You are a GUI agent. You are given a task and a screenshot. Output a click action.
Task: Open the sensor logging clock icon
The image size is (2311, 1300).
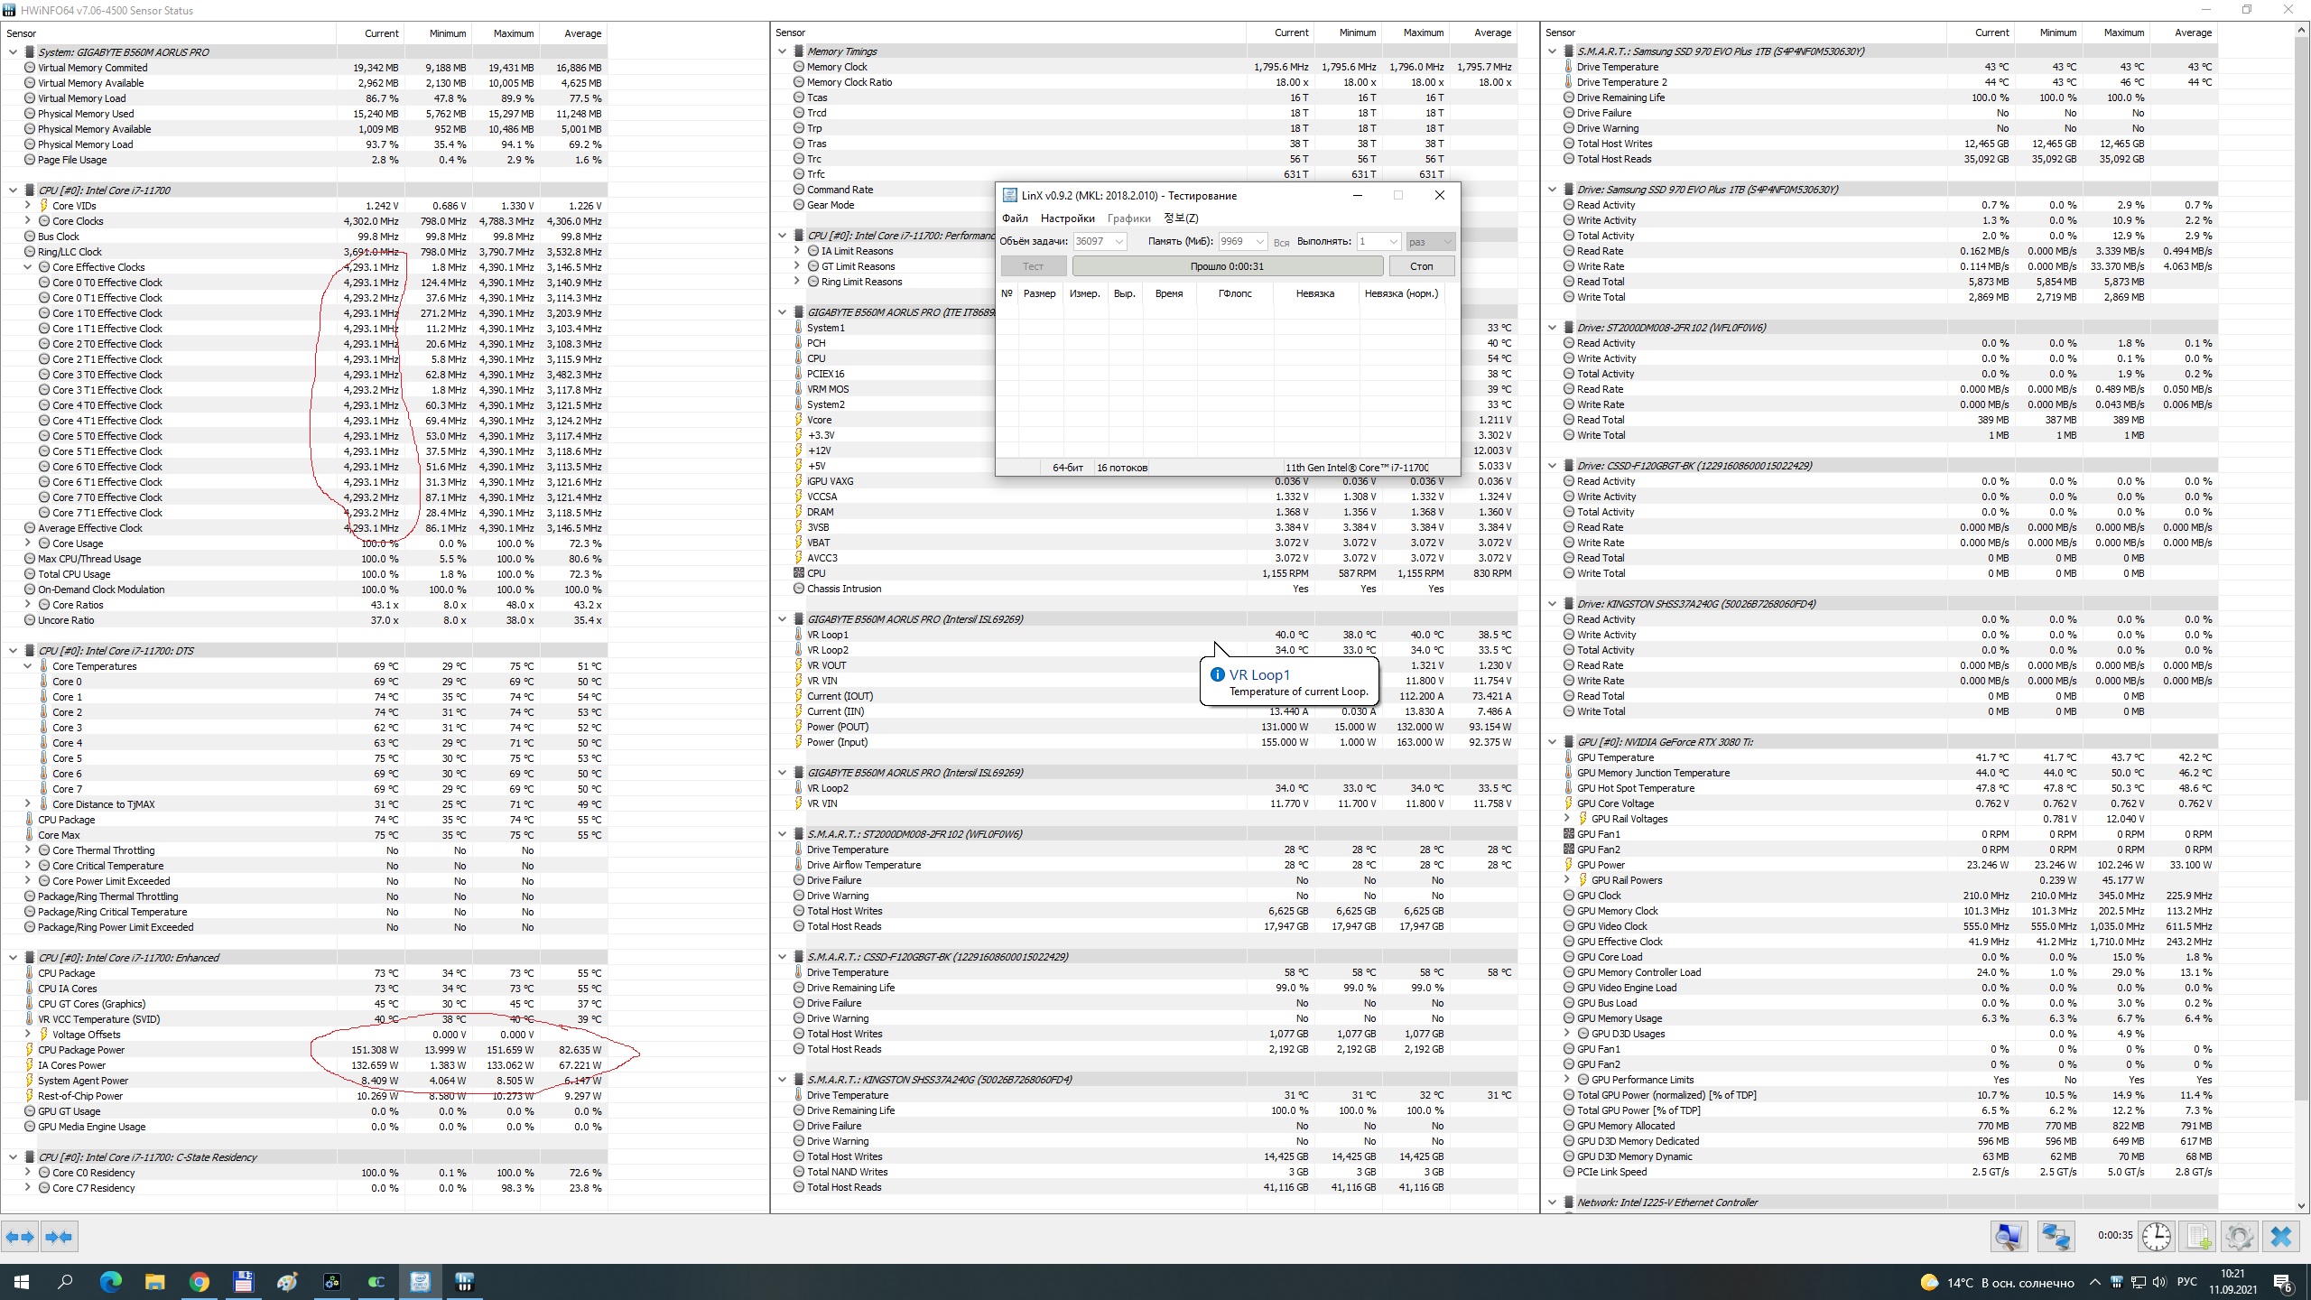point(2157,1237)
